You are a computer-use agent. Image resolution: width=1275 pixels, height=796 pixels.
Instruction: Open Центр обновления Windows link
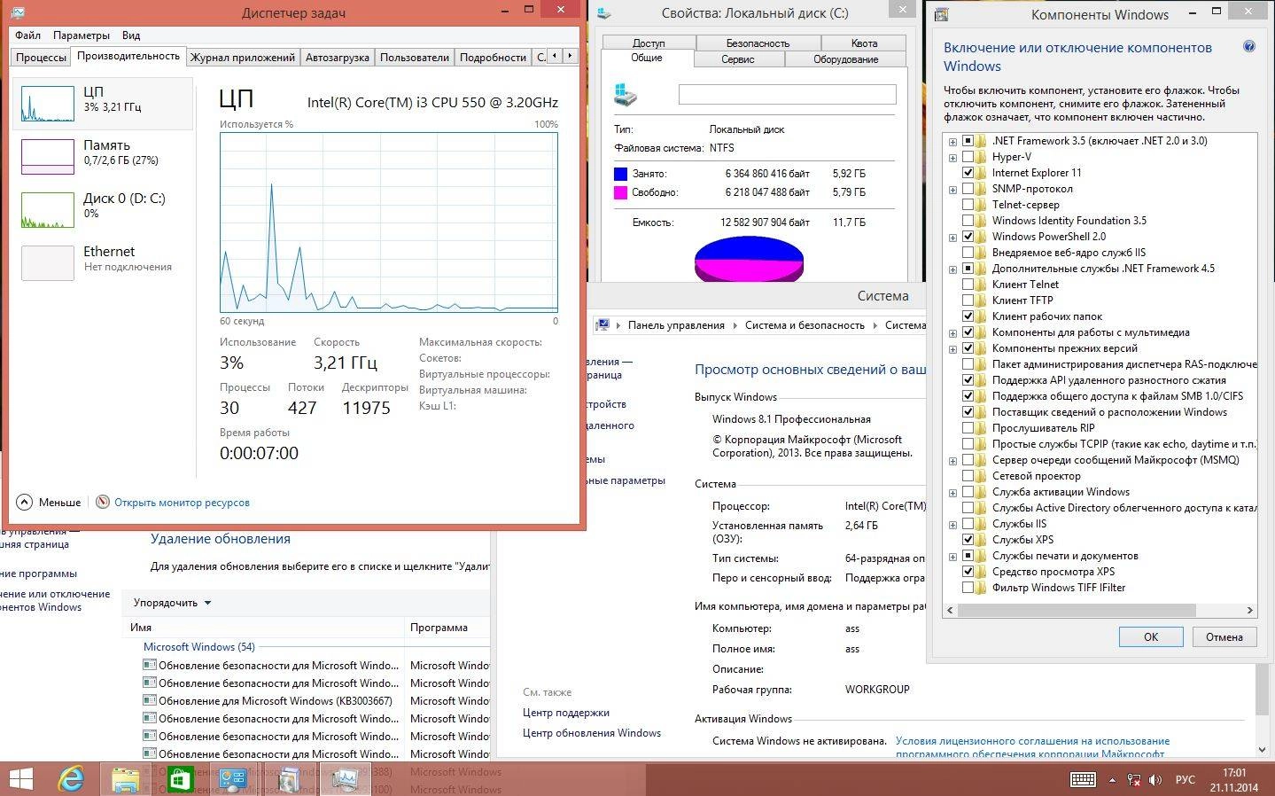tap(592, 733)
